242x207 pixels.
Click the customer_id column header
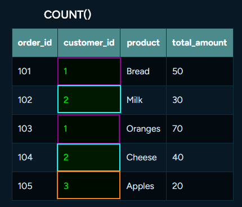click(89, 43)
